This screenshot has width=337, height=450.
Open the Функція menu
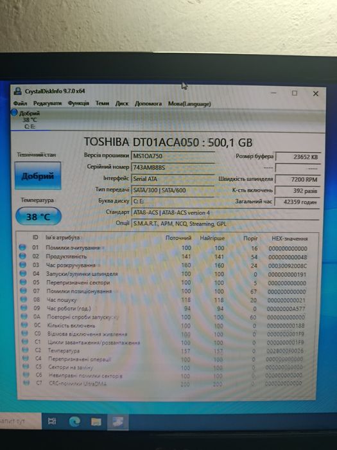[78, 104]
